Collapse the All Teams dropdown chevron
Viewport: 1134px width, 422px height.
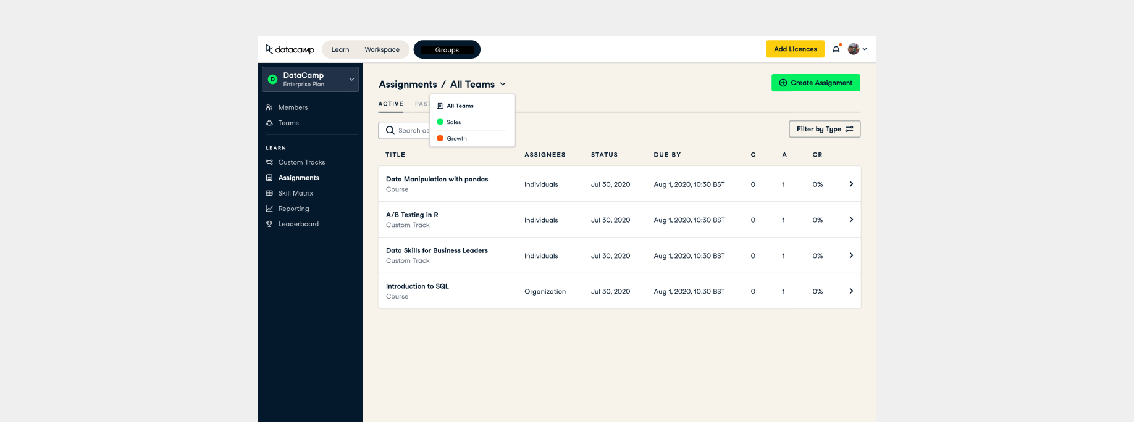[x=503, y=84]
